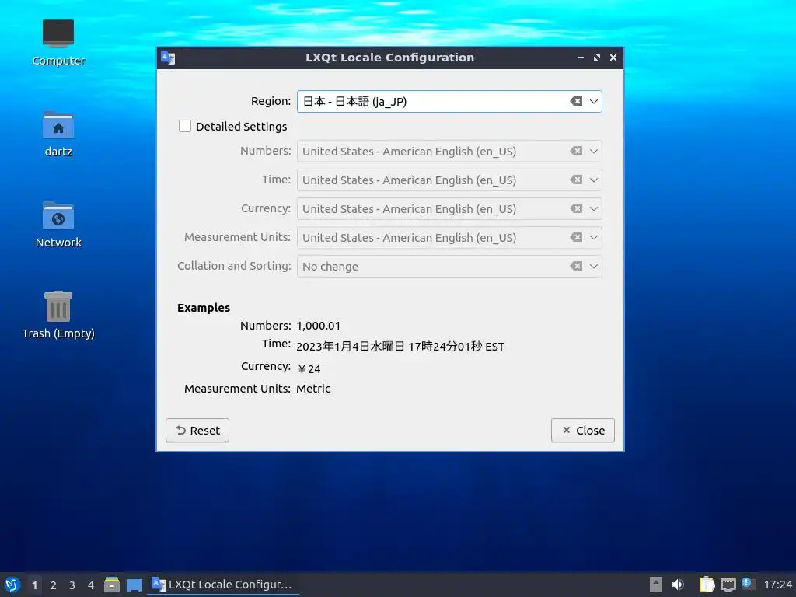Image resolution: width=796 pixels, height=597 pixels.
Task: Expand the Collation and Sorting dropdown
Action: click(593, 266)
